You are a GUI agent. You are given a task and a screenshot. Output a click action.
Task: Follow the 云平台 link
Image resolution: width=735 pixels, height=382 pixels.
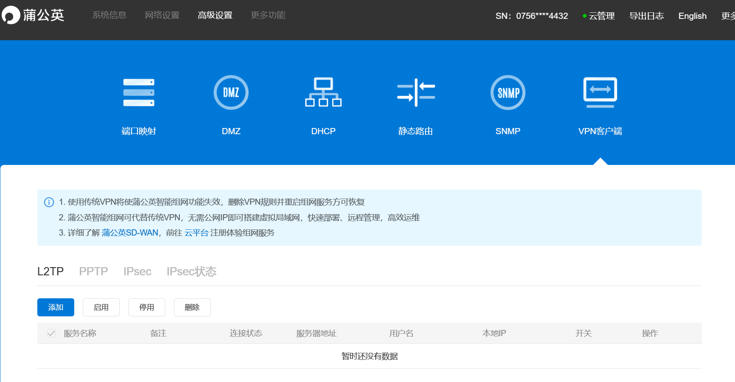click(x=196, y=233)
